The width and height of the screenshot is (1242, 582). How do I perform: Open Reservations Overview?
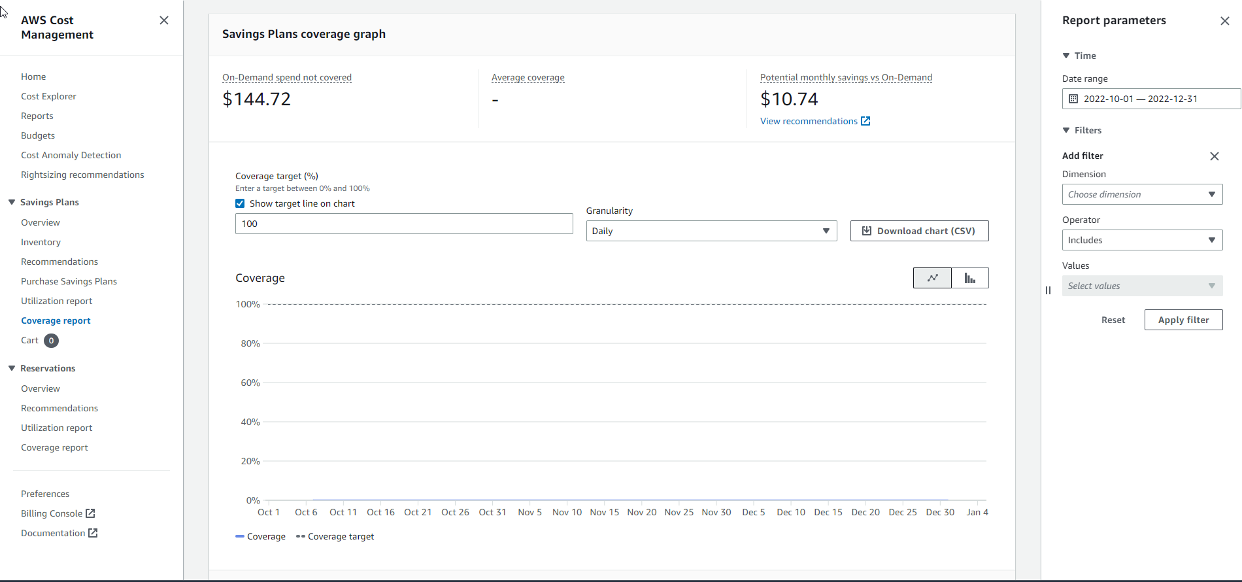[41, 388]
